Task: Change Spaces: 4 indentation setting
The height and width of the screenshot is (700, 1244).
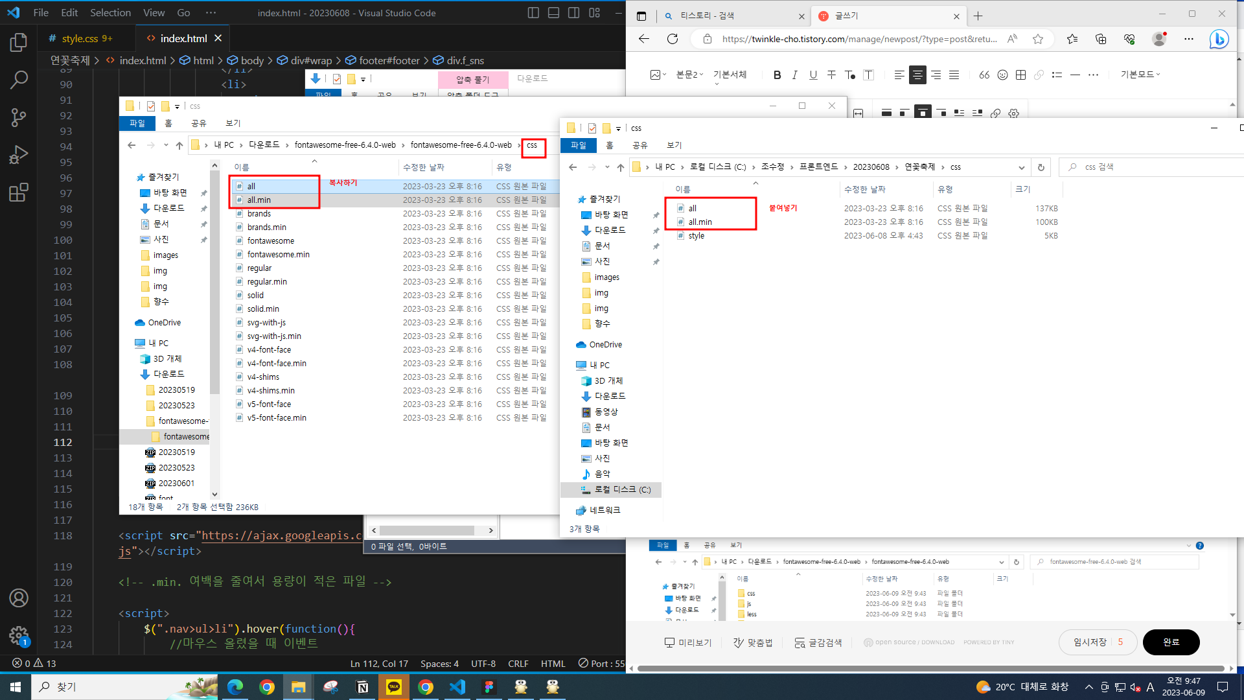Action: click(x=439, y=663)
